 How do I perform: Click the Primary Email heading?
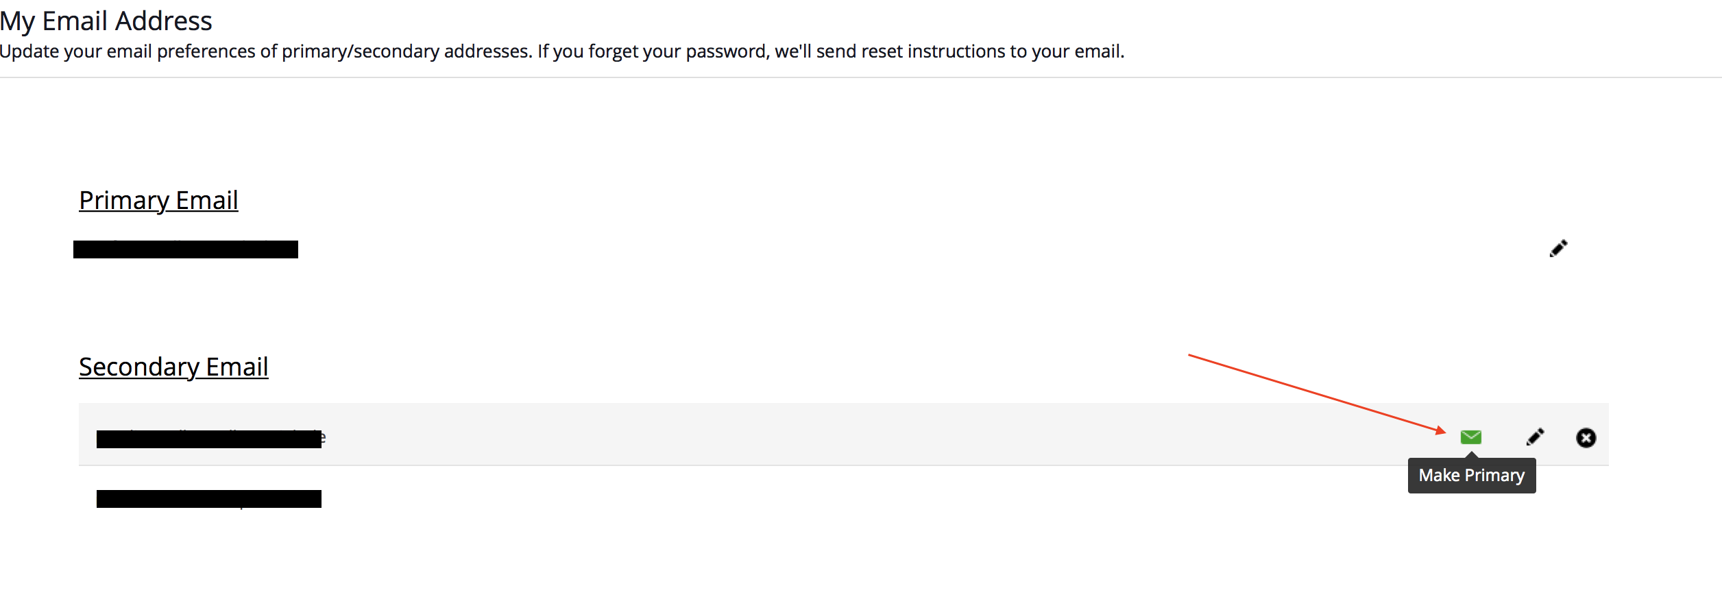158,200
